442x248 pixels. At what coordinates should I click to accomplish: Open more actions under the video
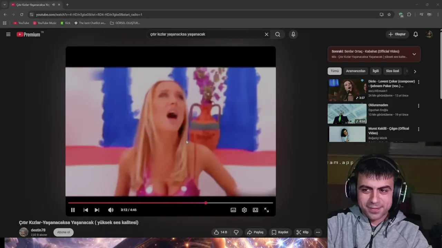(318, 232)
